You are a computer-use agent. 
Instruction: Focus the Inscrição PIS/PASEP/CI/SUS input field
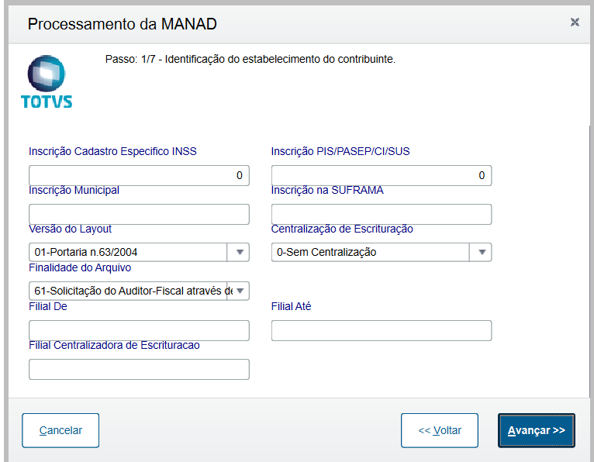pos(381,176)
